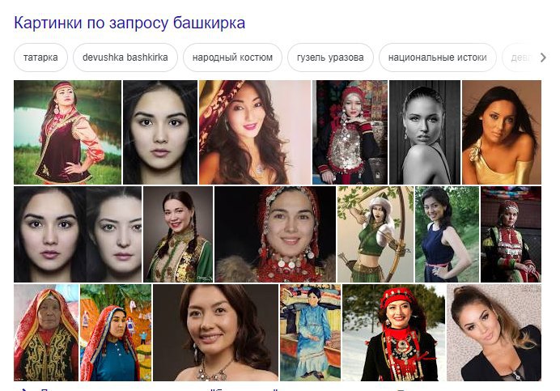Open thumbnail of woman in red hat in snow
This screenshot has width=560, height=391.
(x=393, y=333)
